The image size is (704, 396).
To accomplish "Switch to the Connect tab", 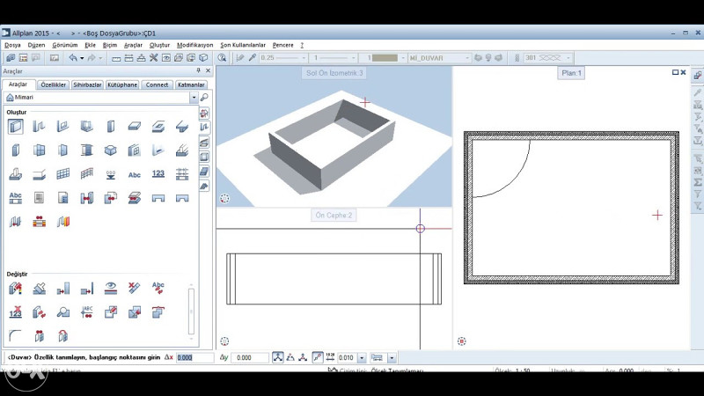I will (x=157, y=84).
